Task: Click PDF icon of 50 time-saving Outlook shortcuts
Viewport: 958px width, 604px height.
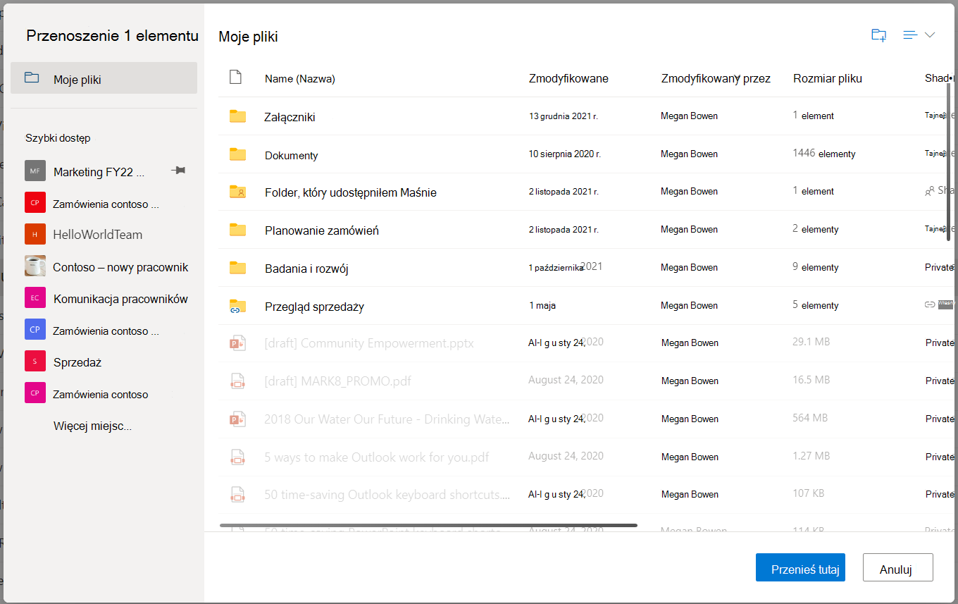Action: tap(237, 495)
